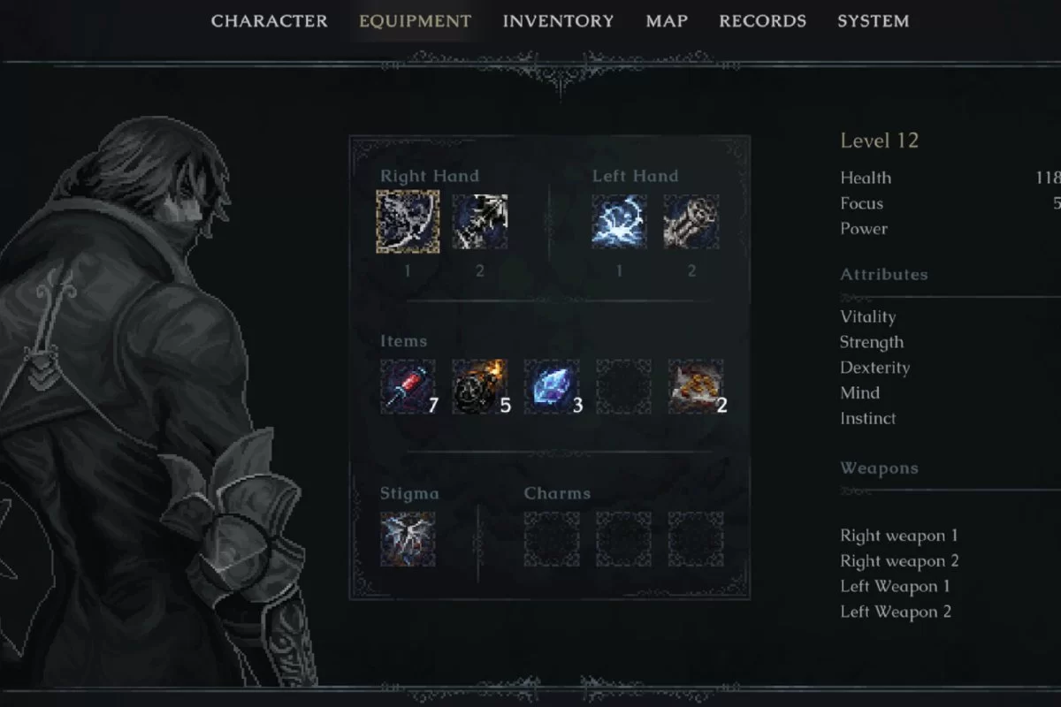Image resolution: width=1061 pixels, height=707 pixels.
Task: Choose the red vial item with count 7
Action: (x=408, y=386)
